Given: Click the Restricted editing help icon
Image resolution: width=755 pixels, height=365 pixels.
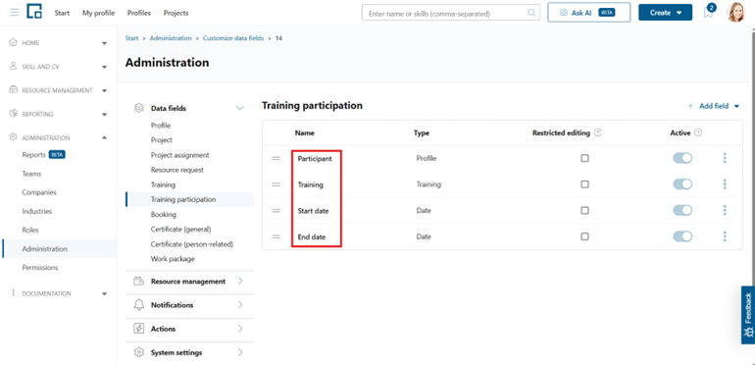Looking at the screenshot, I should pyautogui.click(x=598, y=132).
